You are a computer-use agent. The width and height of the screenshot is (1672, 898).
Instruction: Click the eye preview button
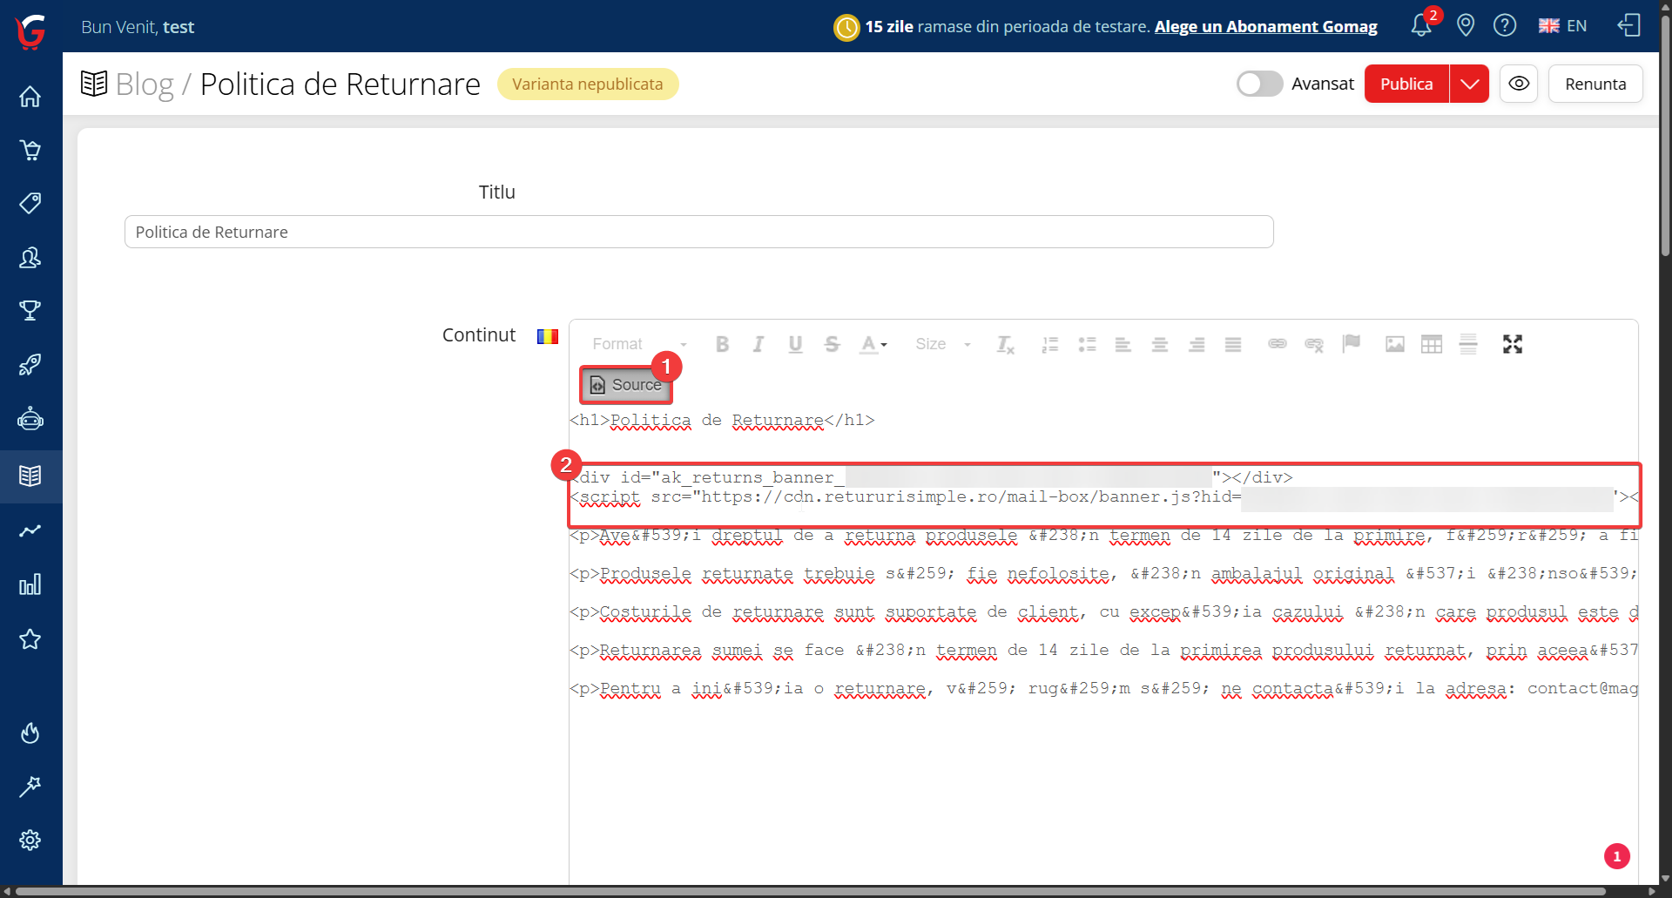[x=1519, y=84]
